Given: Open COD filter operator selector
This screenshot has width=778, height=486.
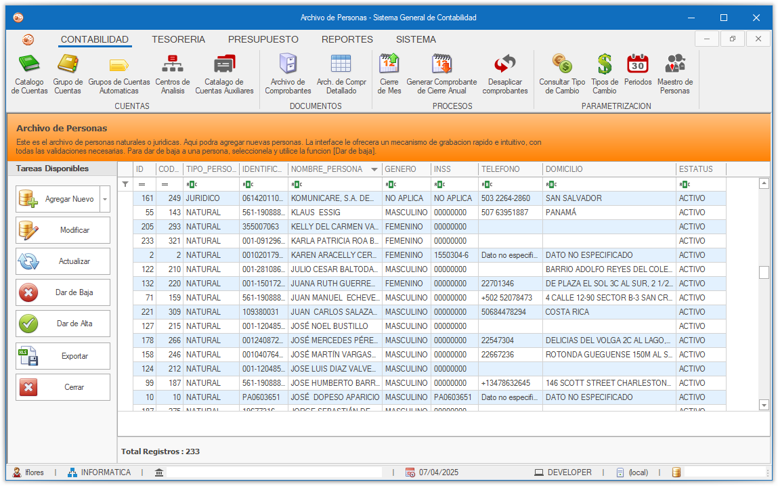Looking at the screenshot, I should tap(165, 185).
